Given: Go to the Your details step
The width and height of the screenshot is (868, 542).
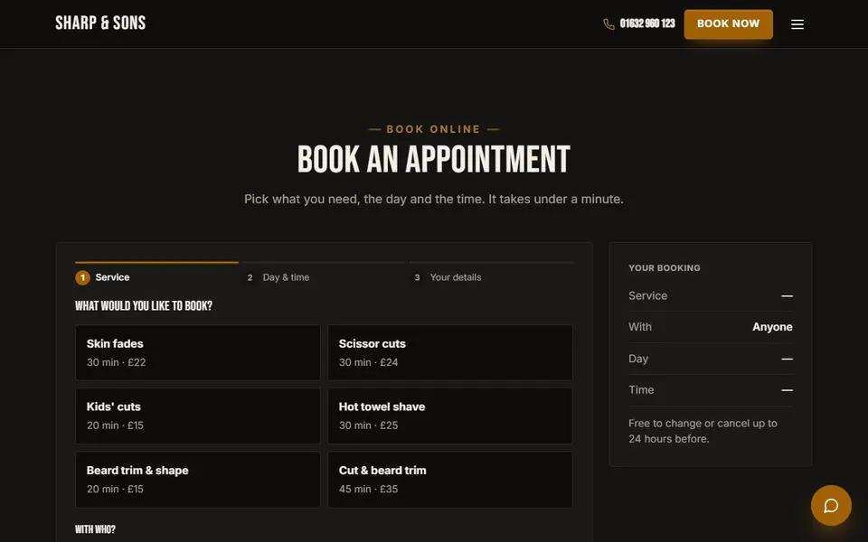Looking at the screenshot, I should coord(492,273).
